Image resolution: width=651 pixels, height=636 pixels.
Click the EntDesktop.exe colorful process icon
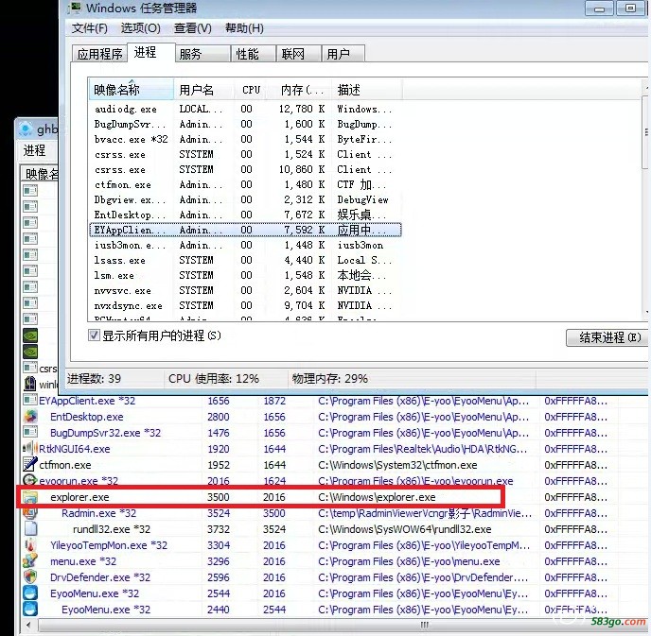(x=30, y=416)
